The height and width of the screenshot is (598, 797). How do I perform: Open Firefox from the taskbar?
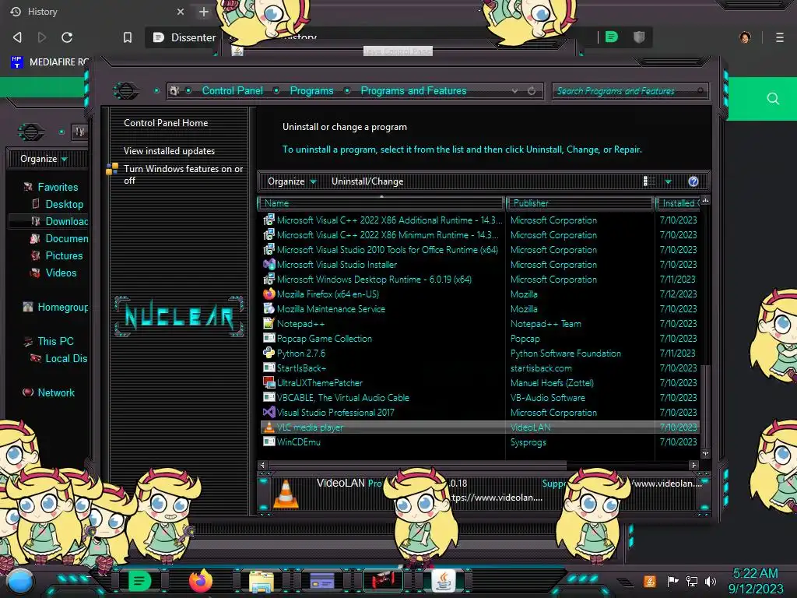coord(200,581)
